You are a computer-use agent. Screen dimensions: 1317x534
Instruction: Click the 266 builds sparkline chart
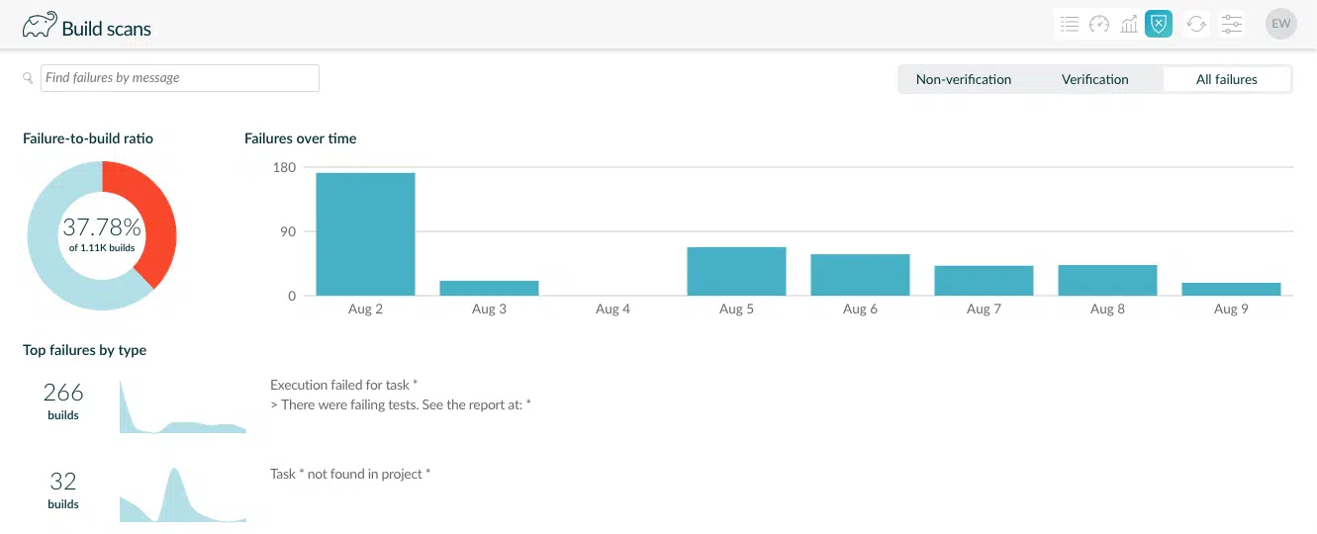[x=183, y=406]
